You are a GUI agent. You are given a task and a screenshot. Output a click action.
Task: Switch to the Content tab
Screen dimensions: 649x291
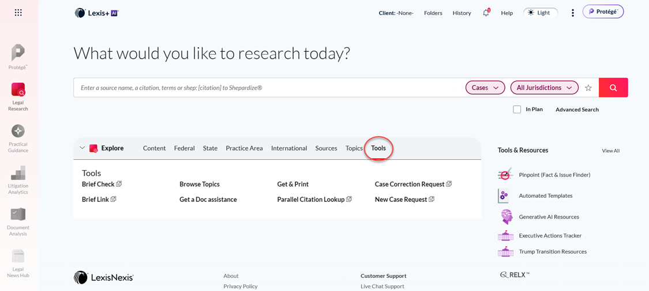click(155, 148)
